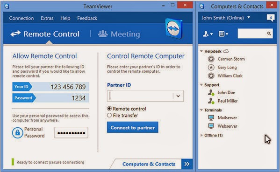Collapse the Support group
280x172 pixels.
click(201, 85)
